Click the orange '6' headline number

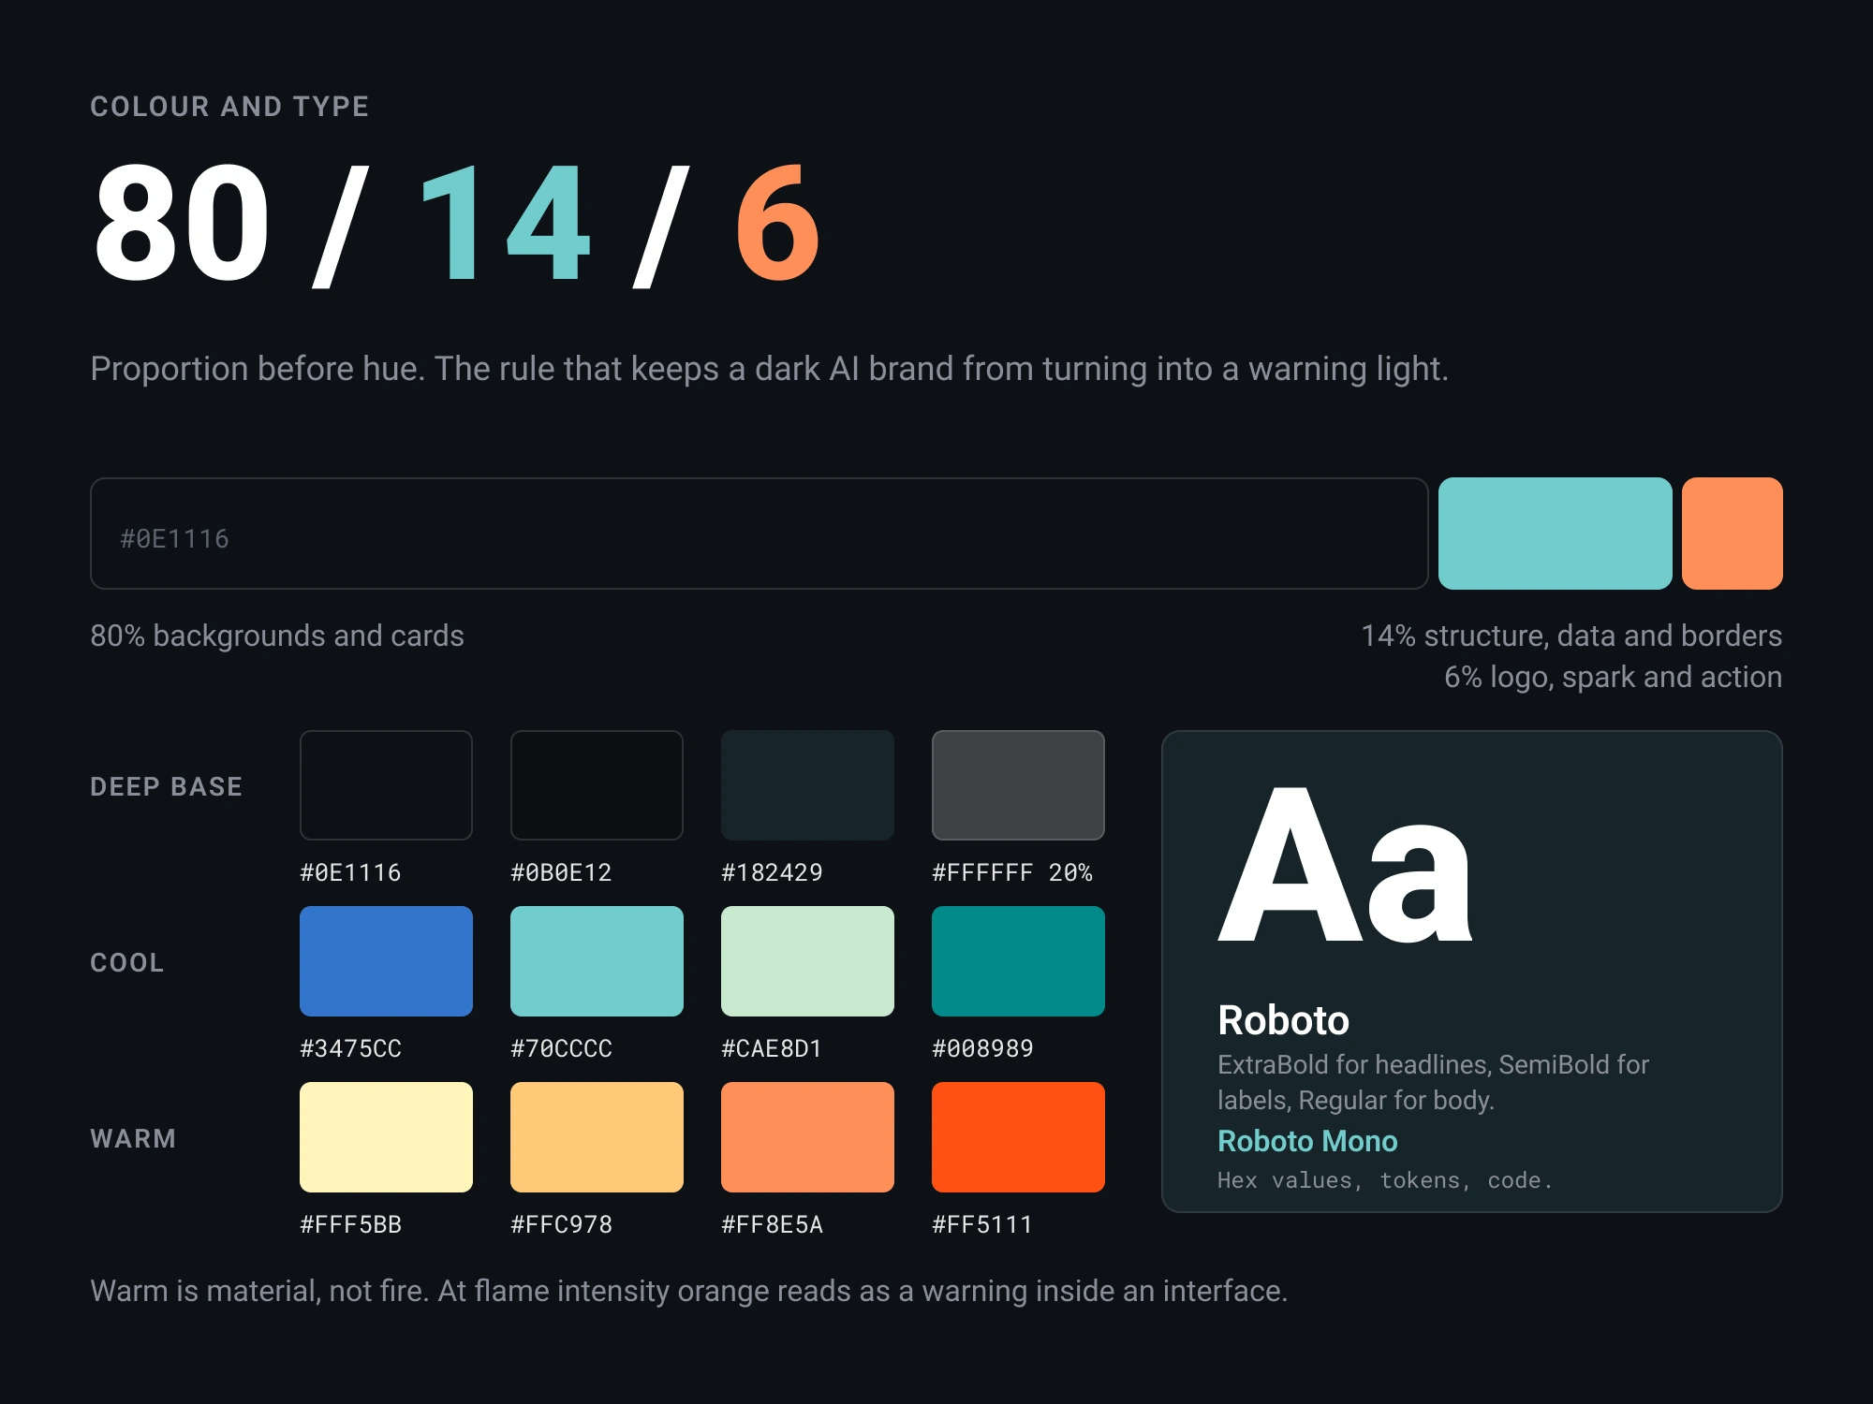coord(778,223)
